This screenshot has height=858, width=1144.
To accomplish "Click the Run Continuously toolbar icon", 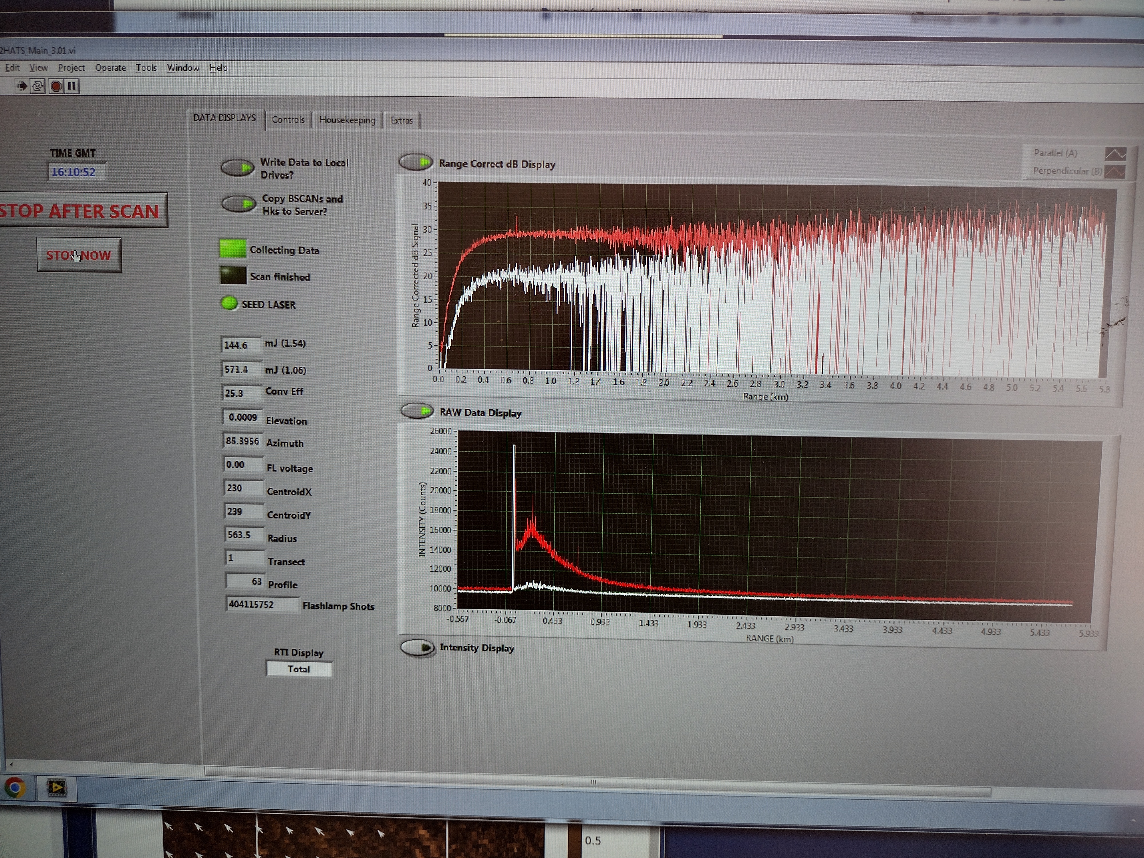I will tap(38, 86).
